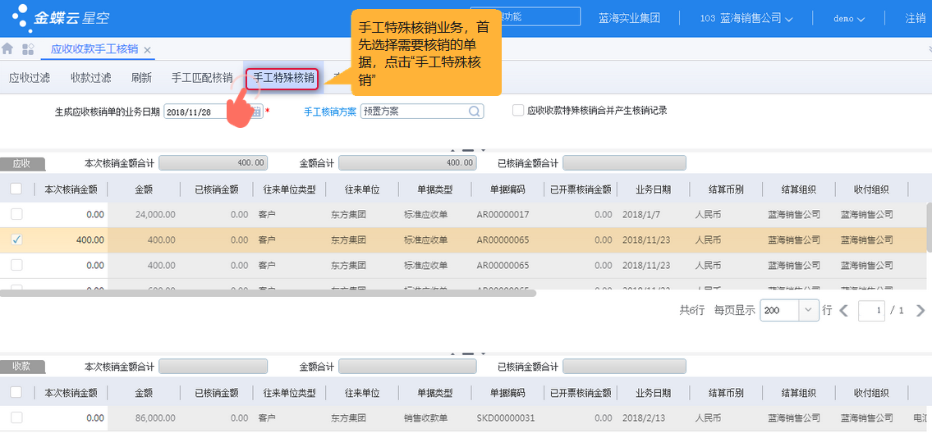Screen dimensions: 932x447
Task: Sort by 业务日期 column in 应收 table
Action: (654, 189)
